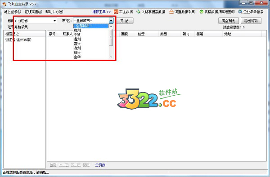Image resolution: width=270 pixels, height=177 pixels.
Task: Select --全部城市-- in the city list
Action: [91, 26]
